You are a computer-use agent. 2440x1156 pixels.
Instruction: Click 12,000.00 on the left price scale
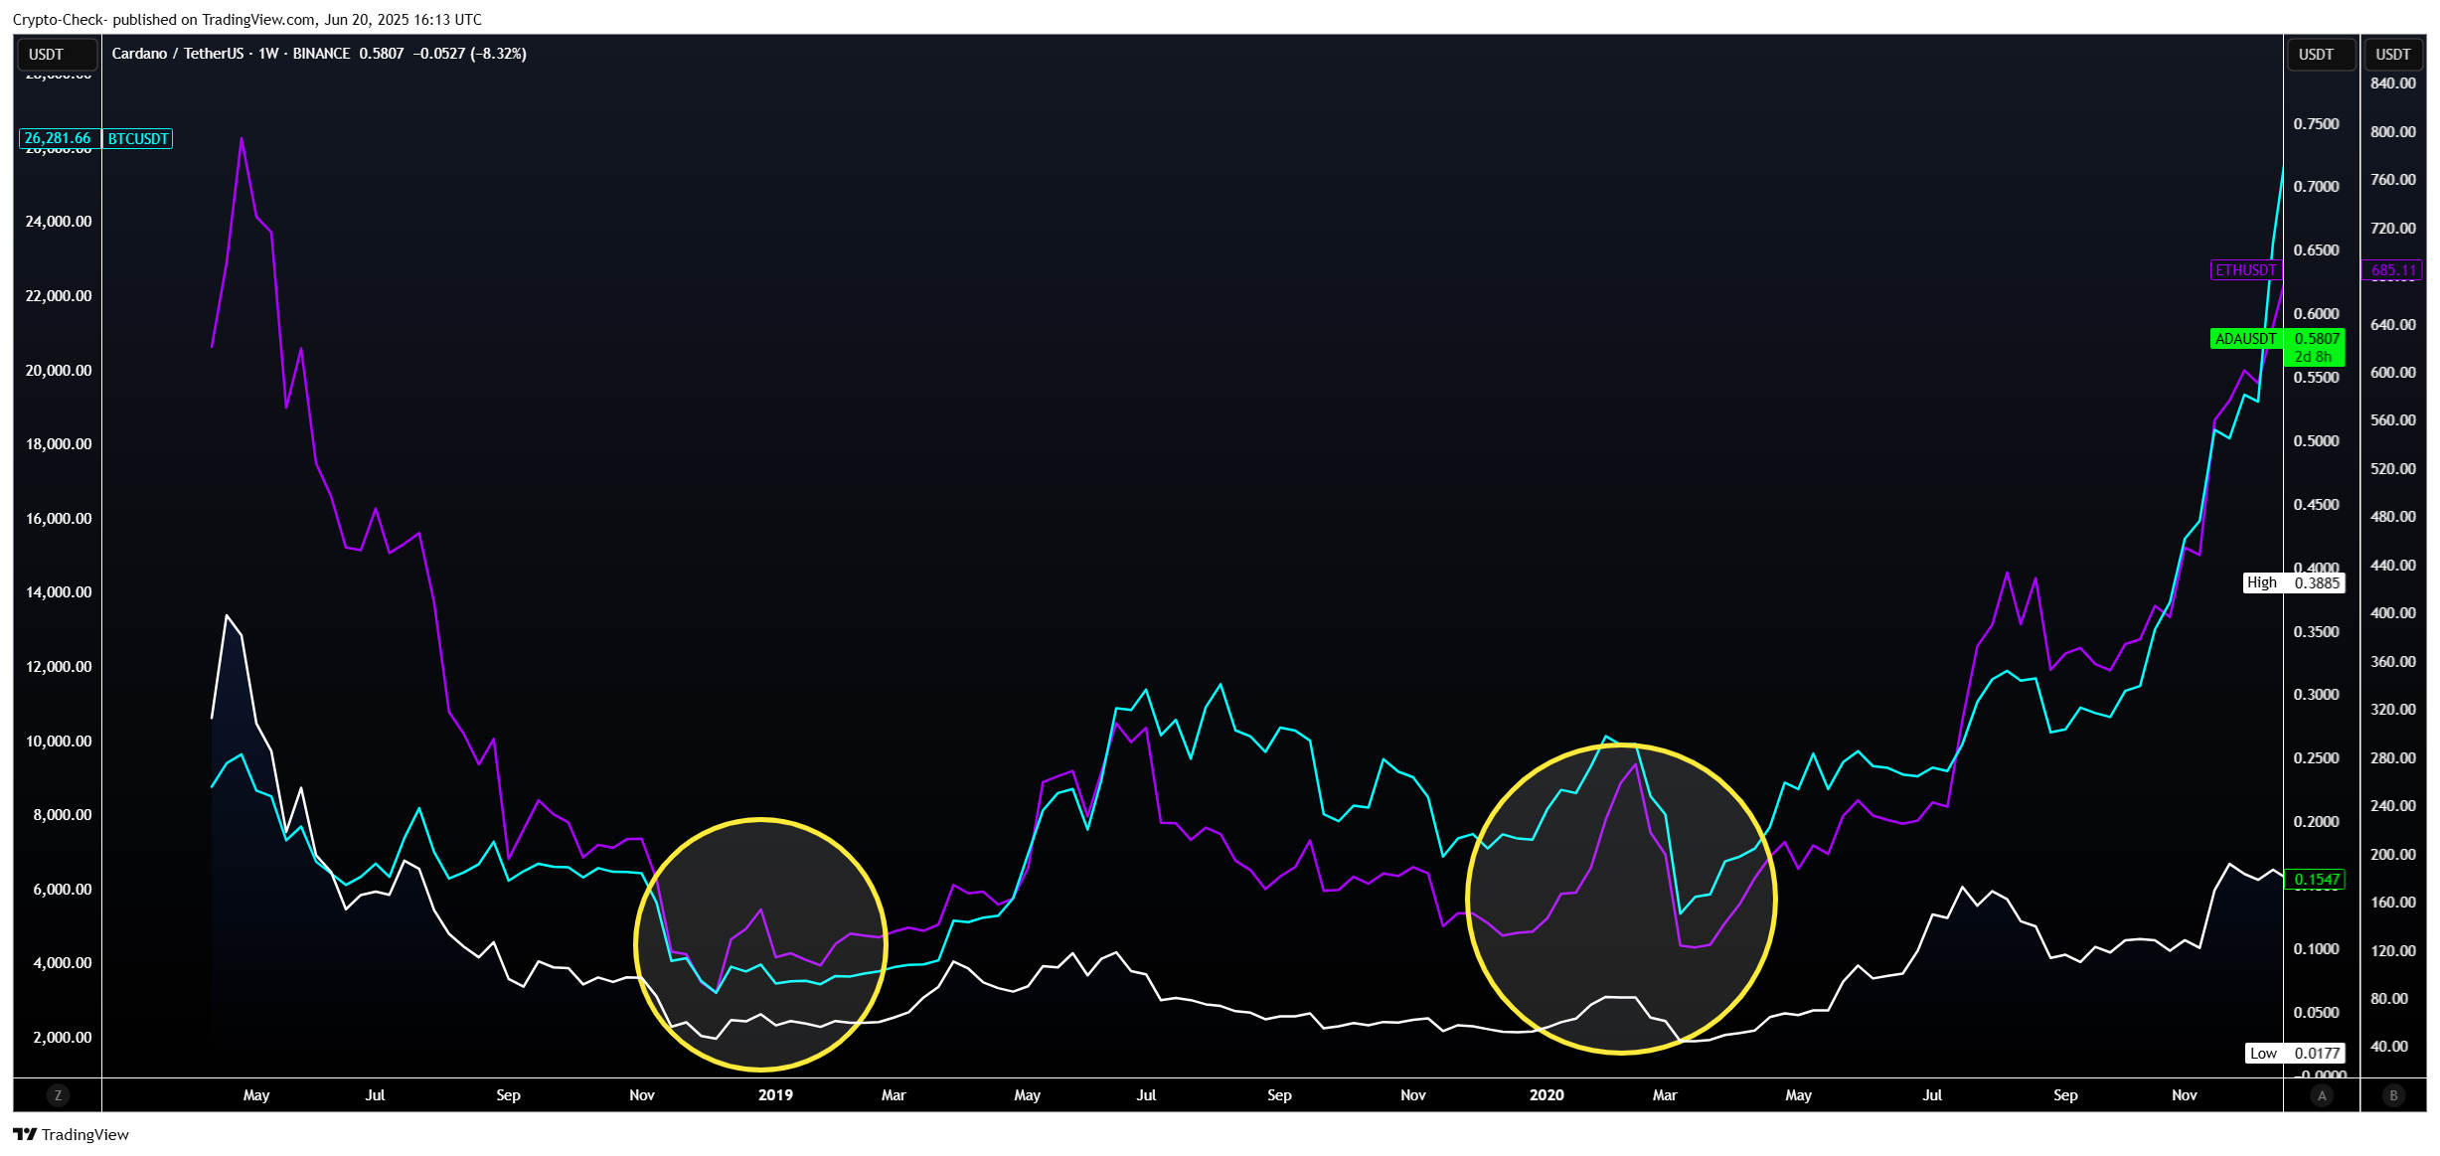(59, 667)
